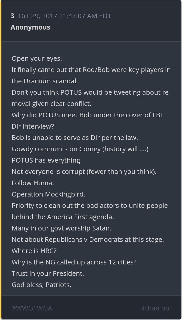Click the #WWG1WGA hashtag in the footer

pyautogui.click(x=32, y=308)
